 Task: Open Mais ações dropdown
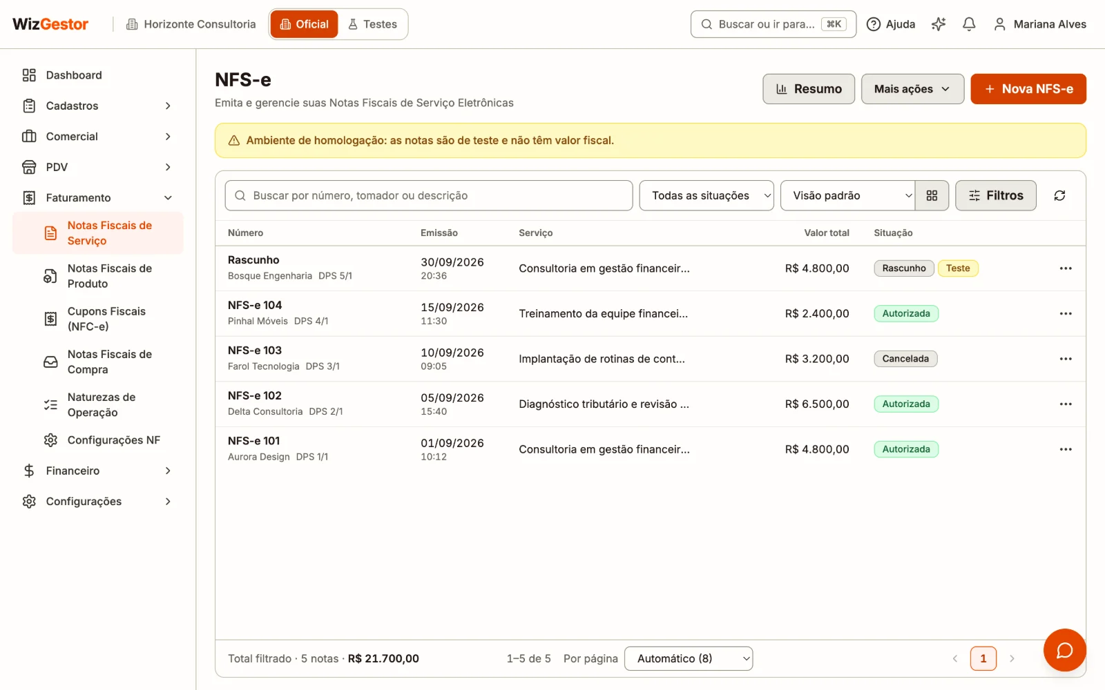(912, 89)
